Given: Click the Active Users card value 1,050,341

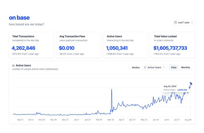Looking at the screenshot, I should (117, 48).
